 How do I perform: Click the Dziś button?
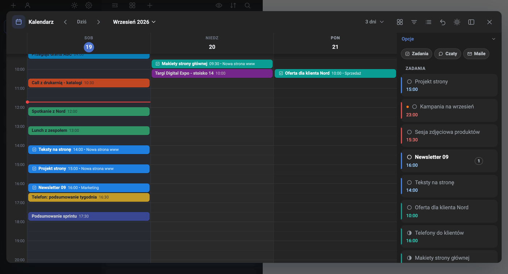82,22
